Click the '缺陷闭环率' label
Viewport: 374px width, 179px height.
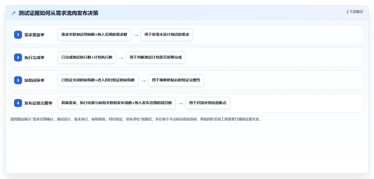click(34, 80)
